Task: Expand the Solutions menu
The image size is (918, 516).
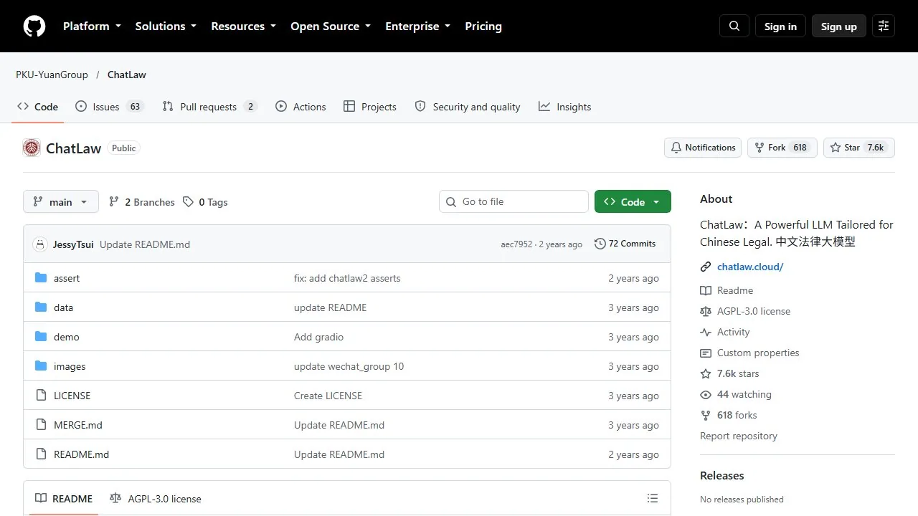Action: 166,27
